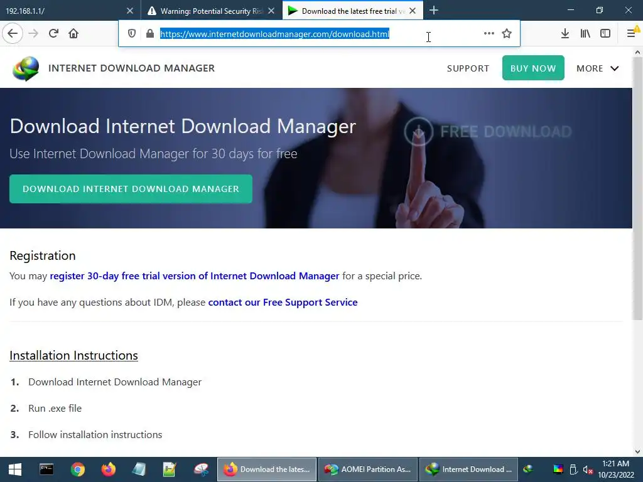The width and height of the screenshot is (643, 482).
Task: Launch Firefox from the pinned taskbar icon
Action: click(x=109, y=469)
